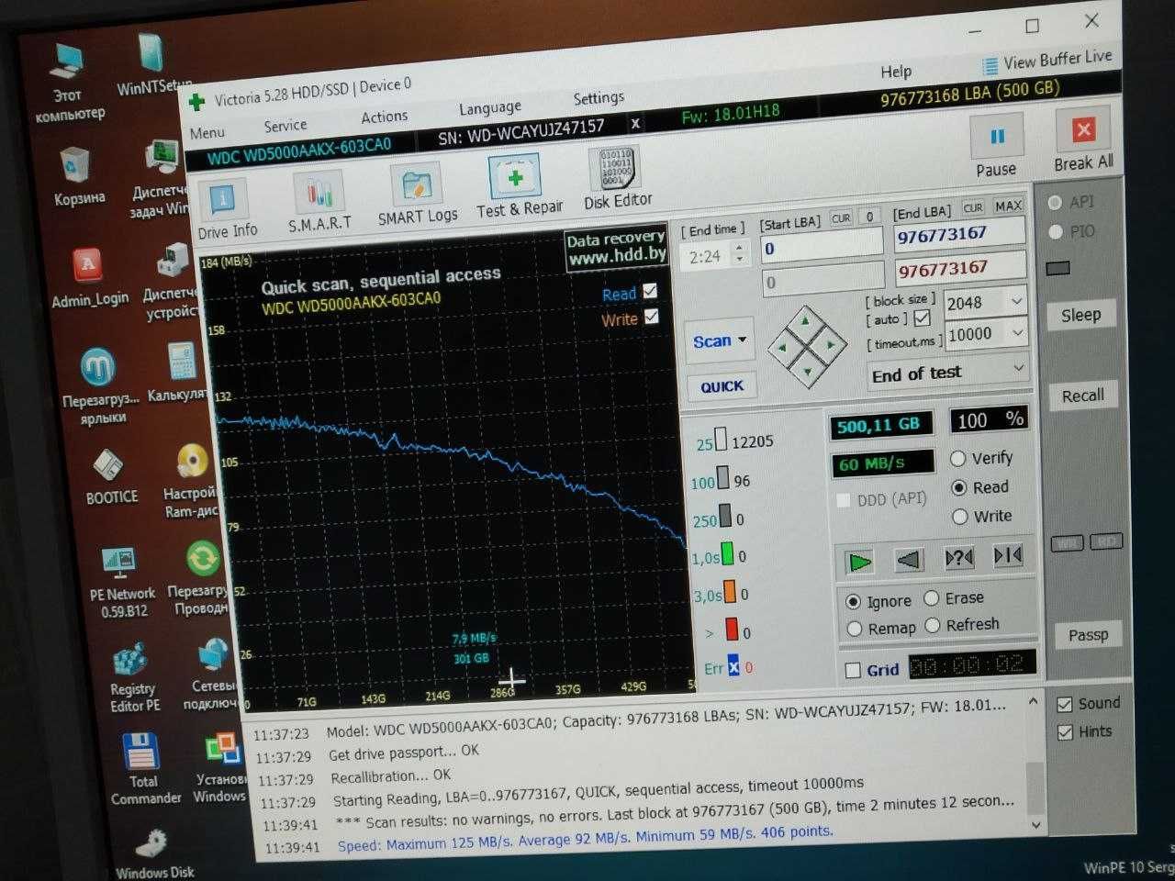Select the API radio button

point(1055,203)
